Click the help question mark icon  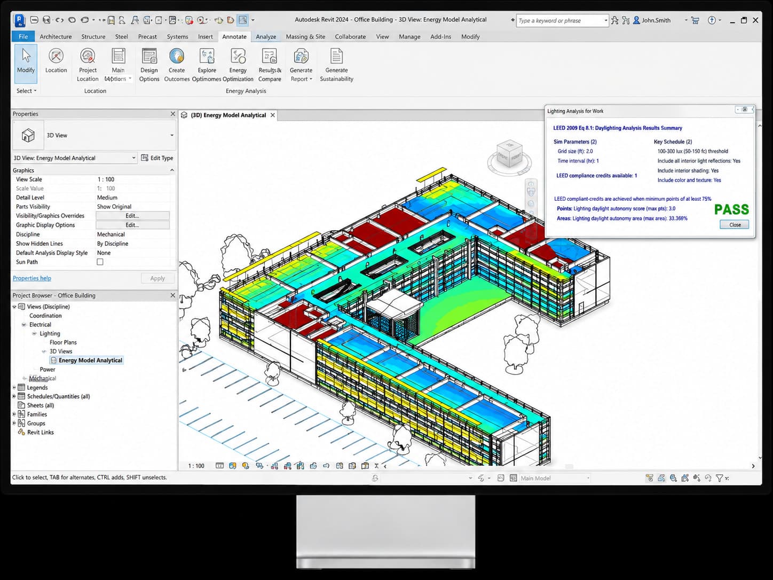tap(712, 20)
